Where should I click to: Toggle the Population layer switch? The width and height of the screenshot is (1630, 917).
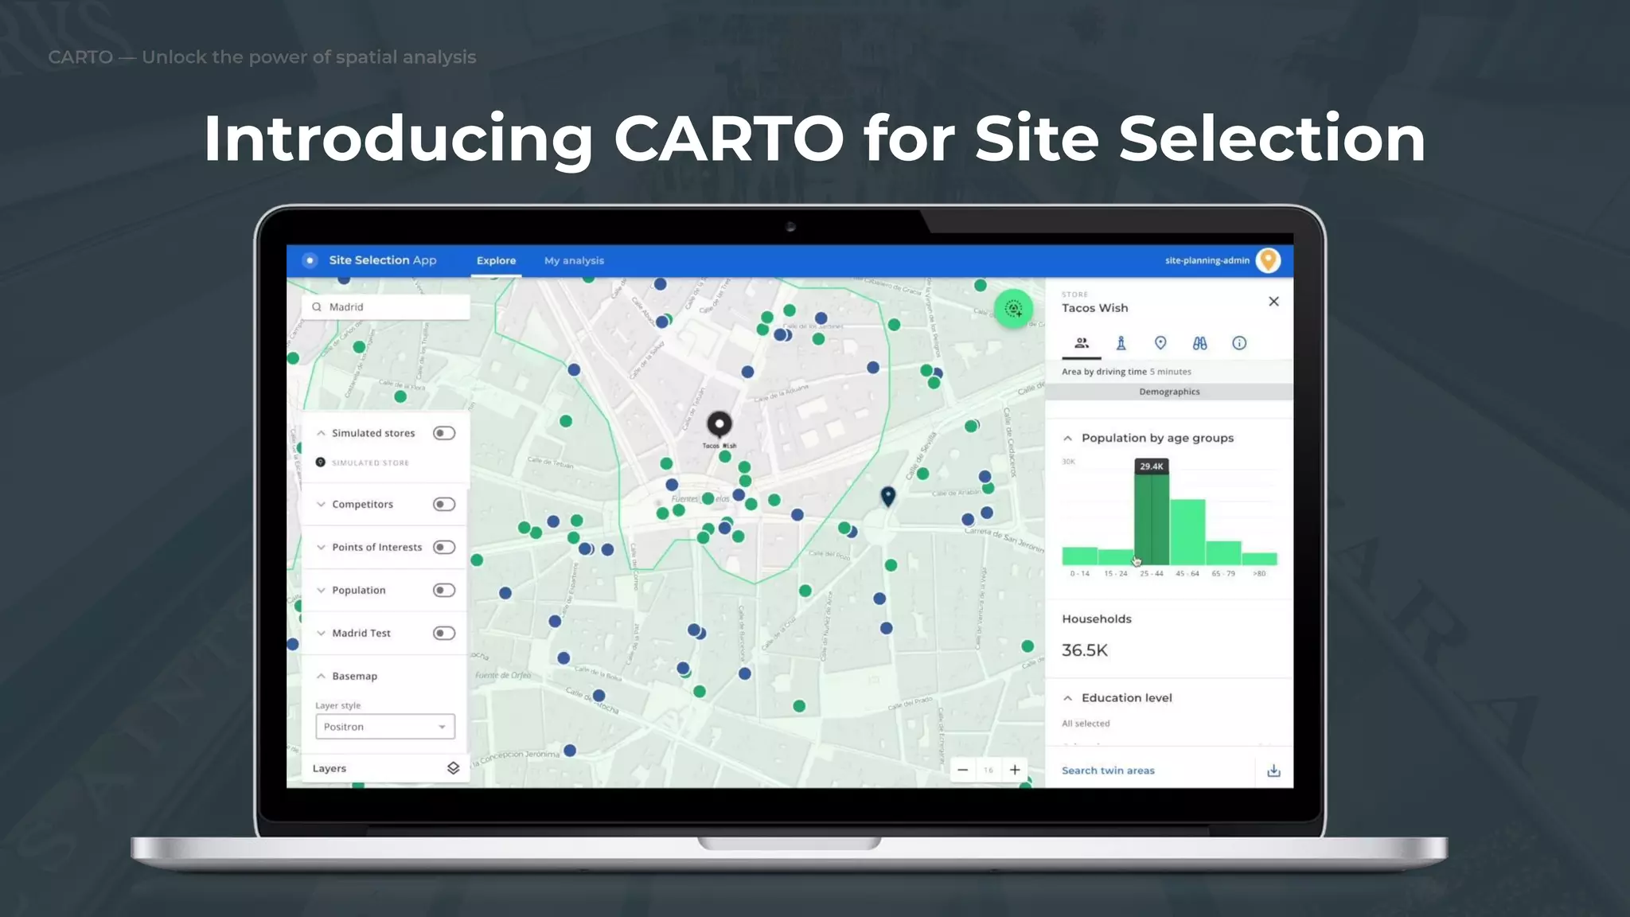[444, 591]
